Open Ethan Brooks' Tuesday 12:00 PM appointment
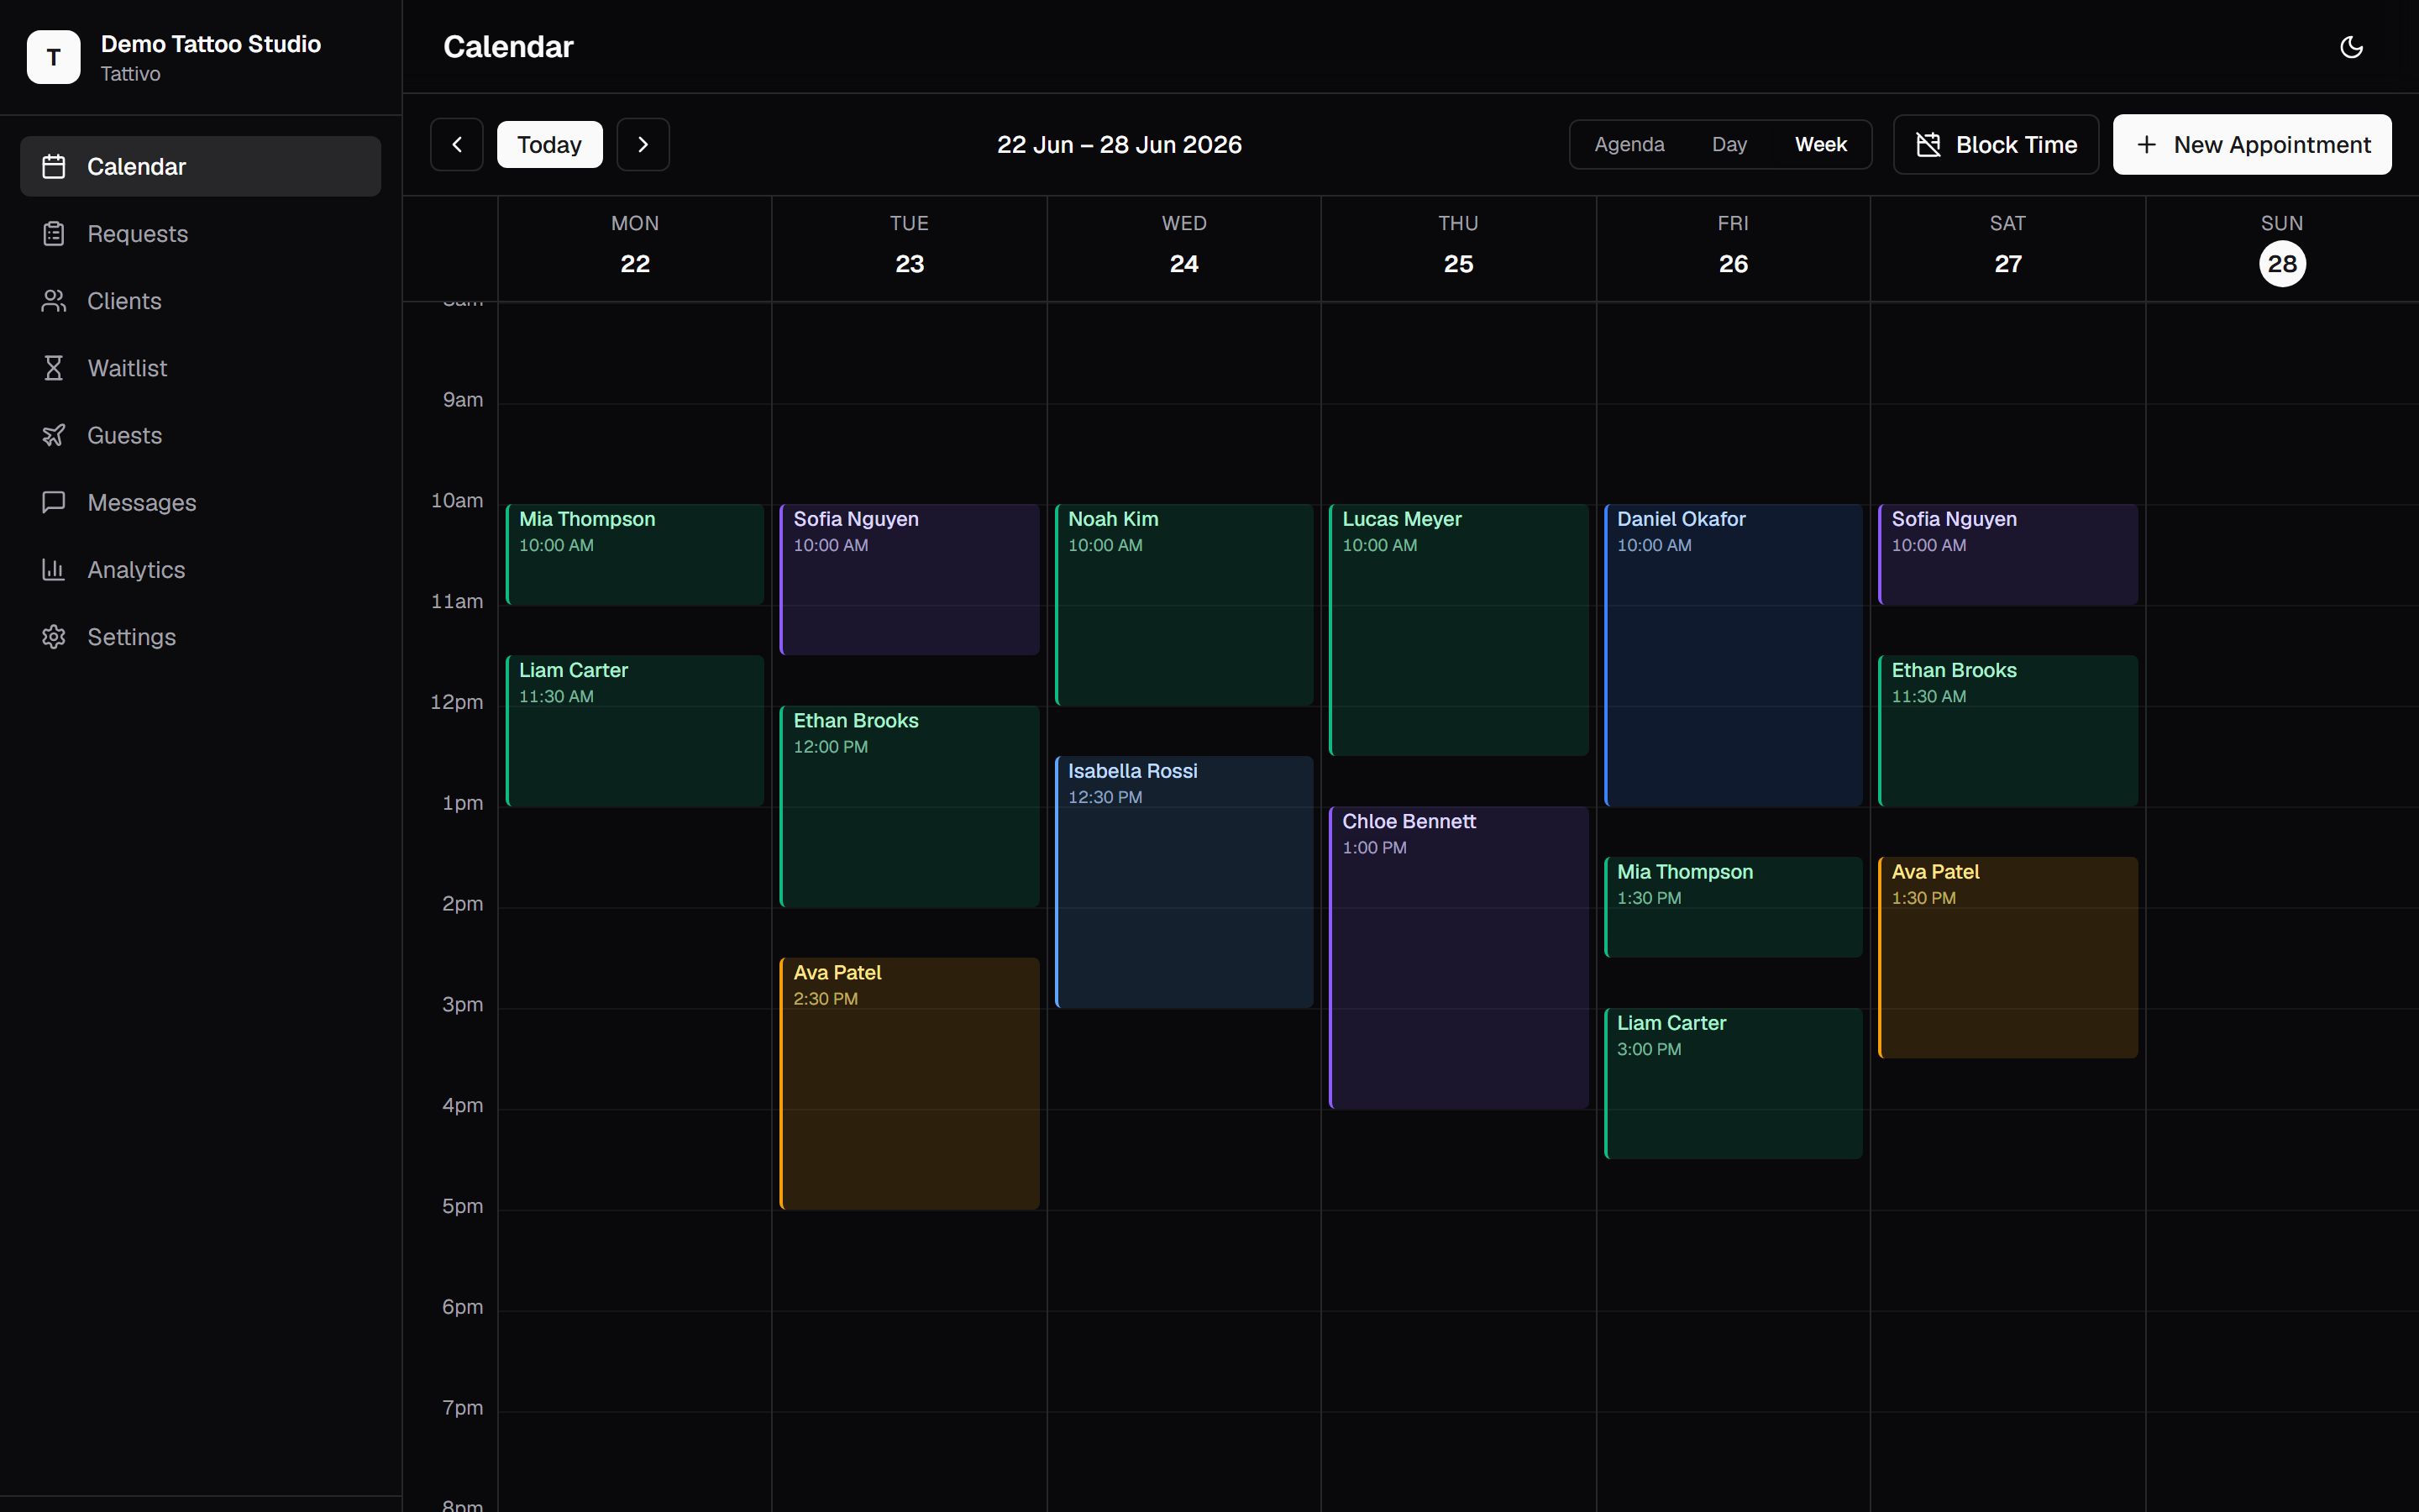This screenshot has width=2419, height=1512. [x=910, y=807]
